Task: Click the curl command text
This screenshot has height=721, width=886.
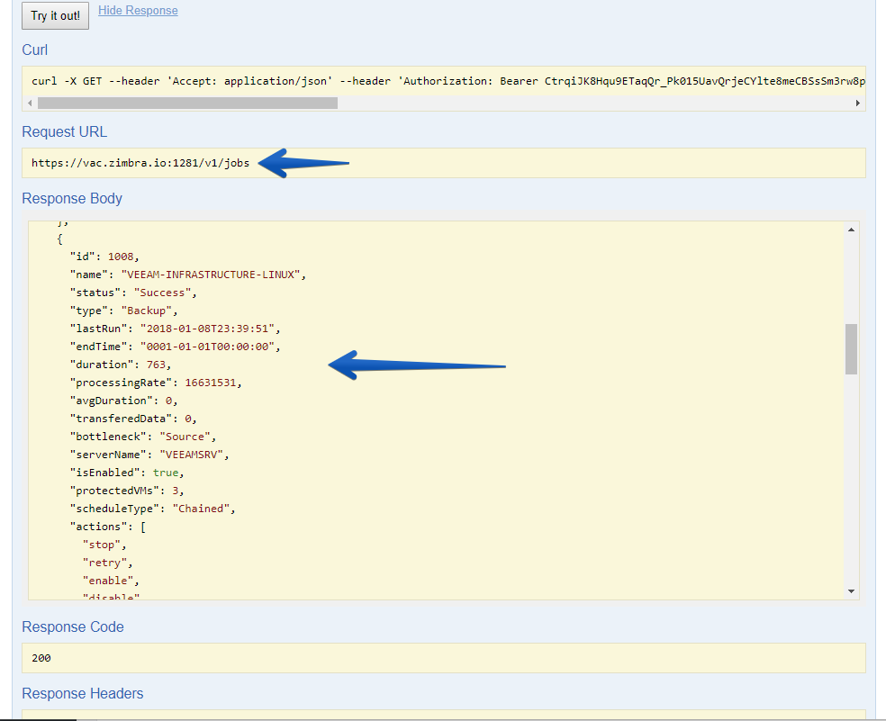Action: pos(448,81)
